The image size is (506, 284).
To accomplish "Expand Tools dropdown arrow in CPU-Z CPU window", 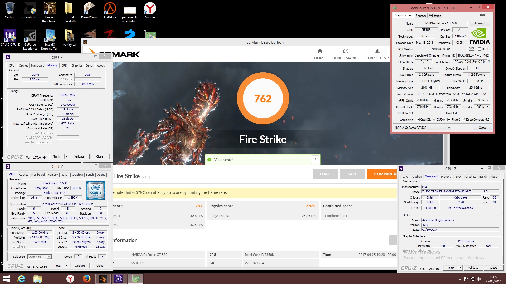I will point(67,266).
